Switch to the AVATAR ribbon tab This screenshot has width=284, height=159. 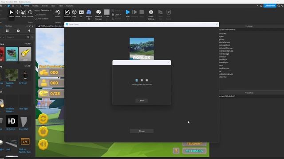(x=45, y=6)
